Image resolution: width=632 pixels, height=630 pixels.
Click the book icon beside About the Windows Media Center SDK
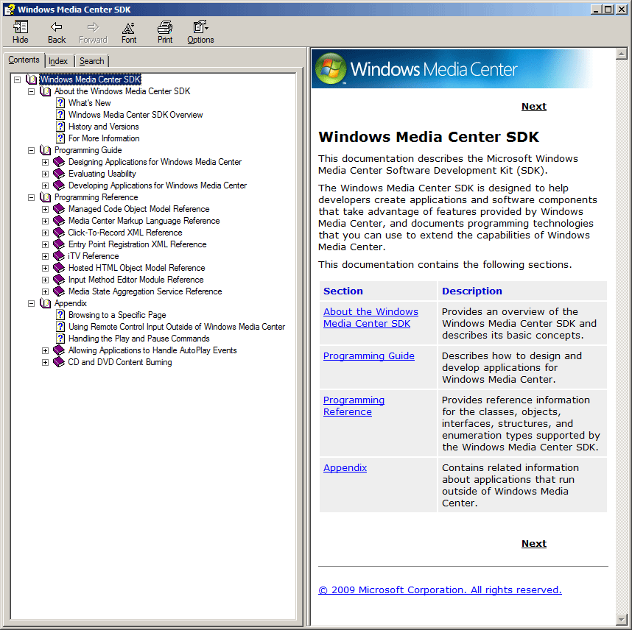45,91
